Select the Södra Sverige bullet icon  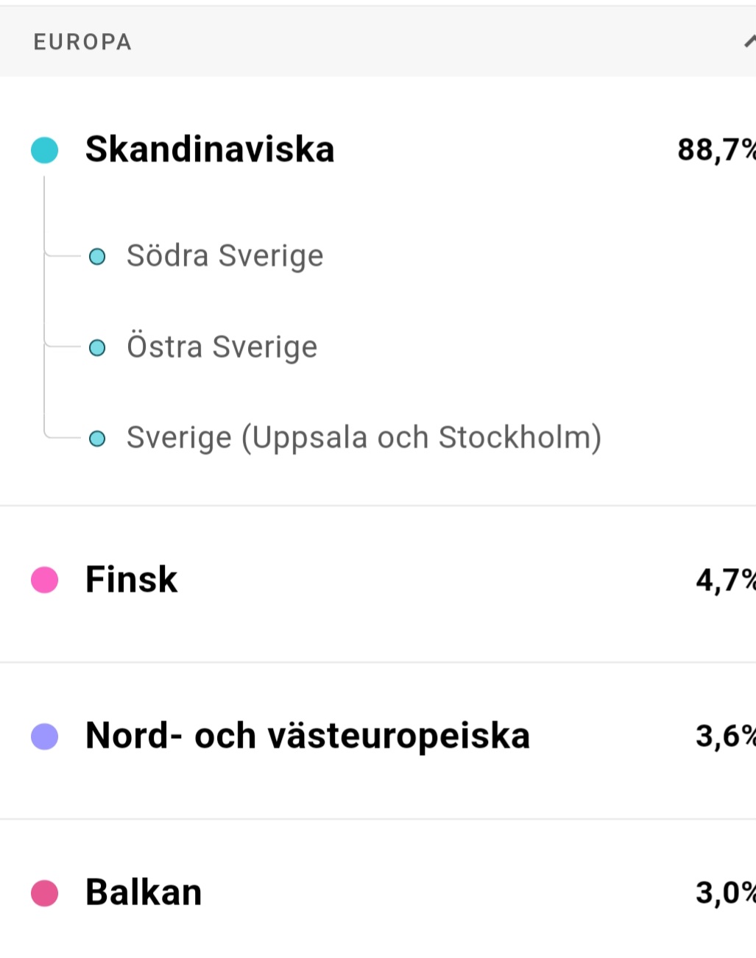(x=97, y=257)
